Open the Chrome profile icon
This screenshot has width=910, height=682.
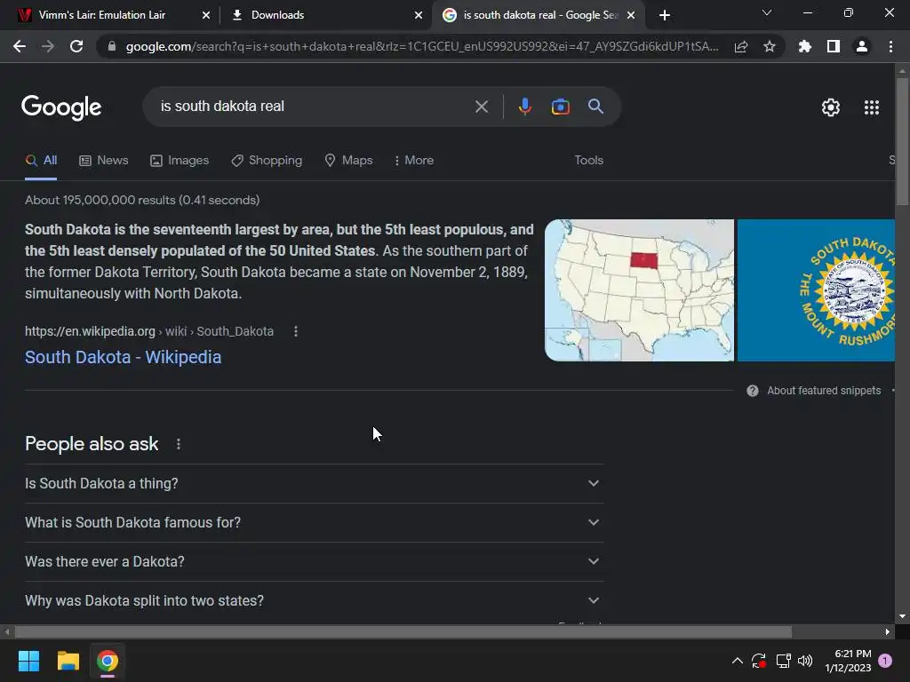[862, 46]
